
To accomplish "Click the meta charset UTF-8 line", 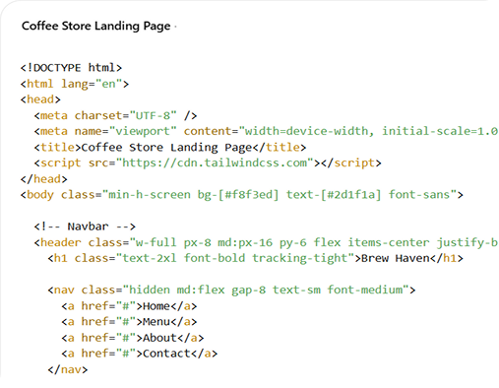I will [115, 115].
